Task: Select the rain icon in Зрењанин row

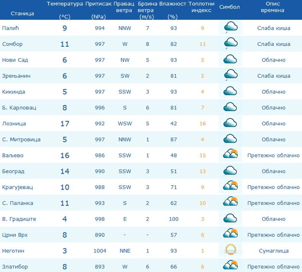Action: [231, 75]
